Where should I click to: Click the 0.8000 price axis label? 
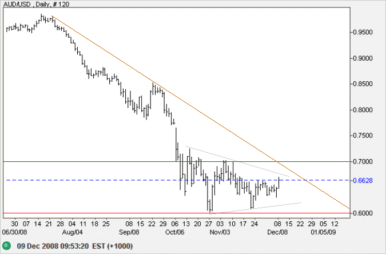coord(363,110)
